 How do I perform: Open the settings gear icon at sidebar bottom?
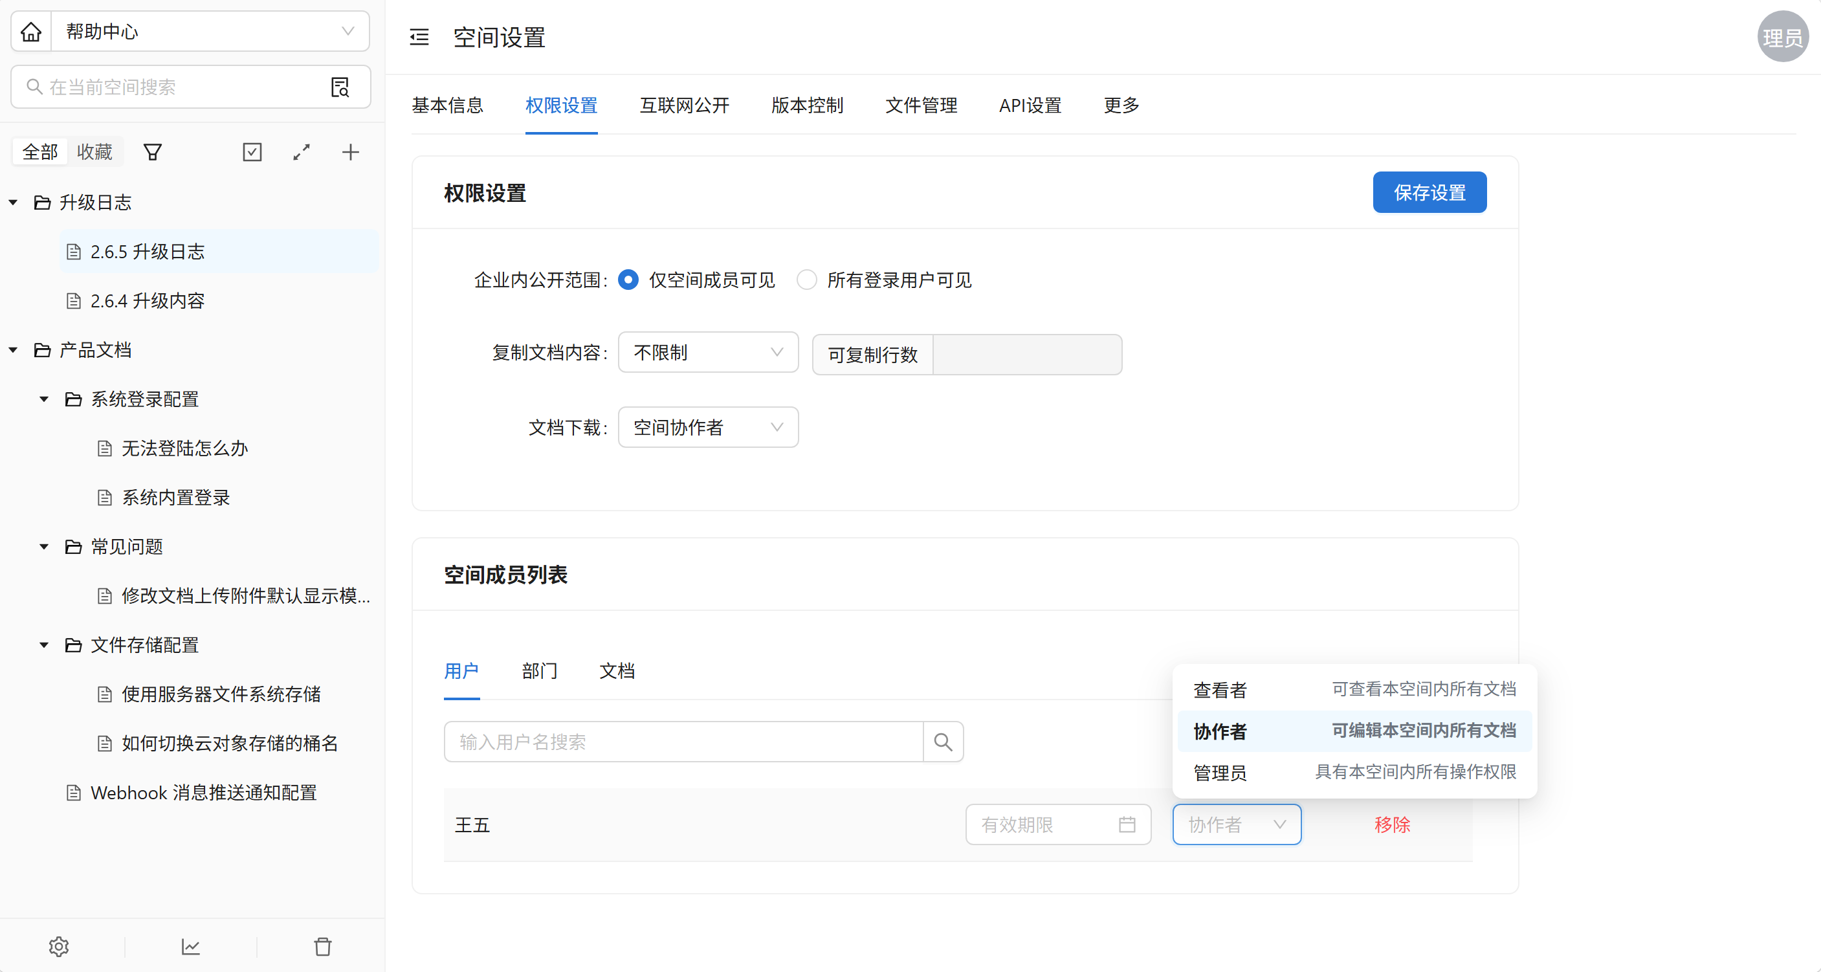(59, 947)
